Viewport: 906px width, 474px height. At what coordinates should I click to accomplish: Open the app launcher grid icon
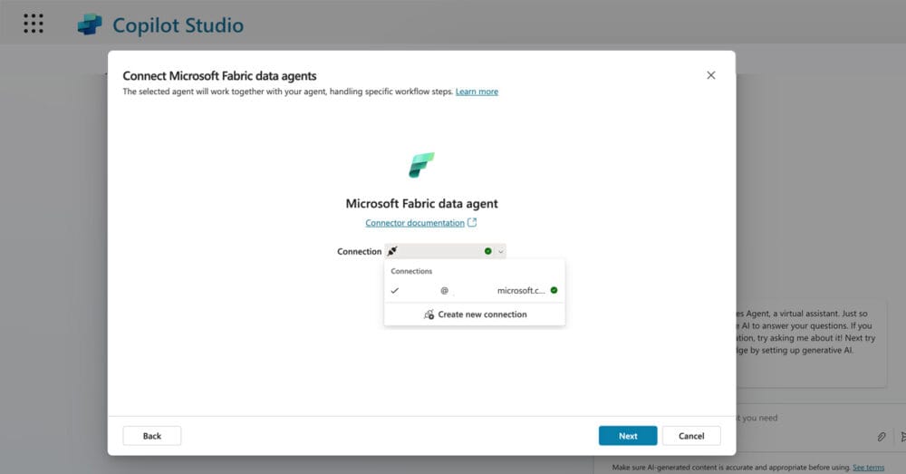coord(34,24)
